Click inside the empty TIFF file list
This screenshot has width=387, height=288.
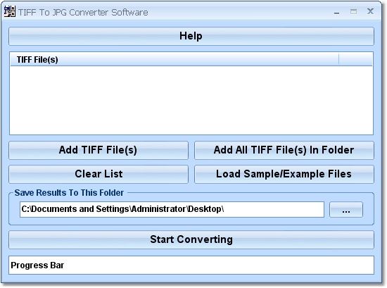[x=191, y=100]
